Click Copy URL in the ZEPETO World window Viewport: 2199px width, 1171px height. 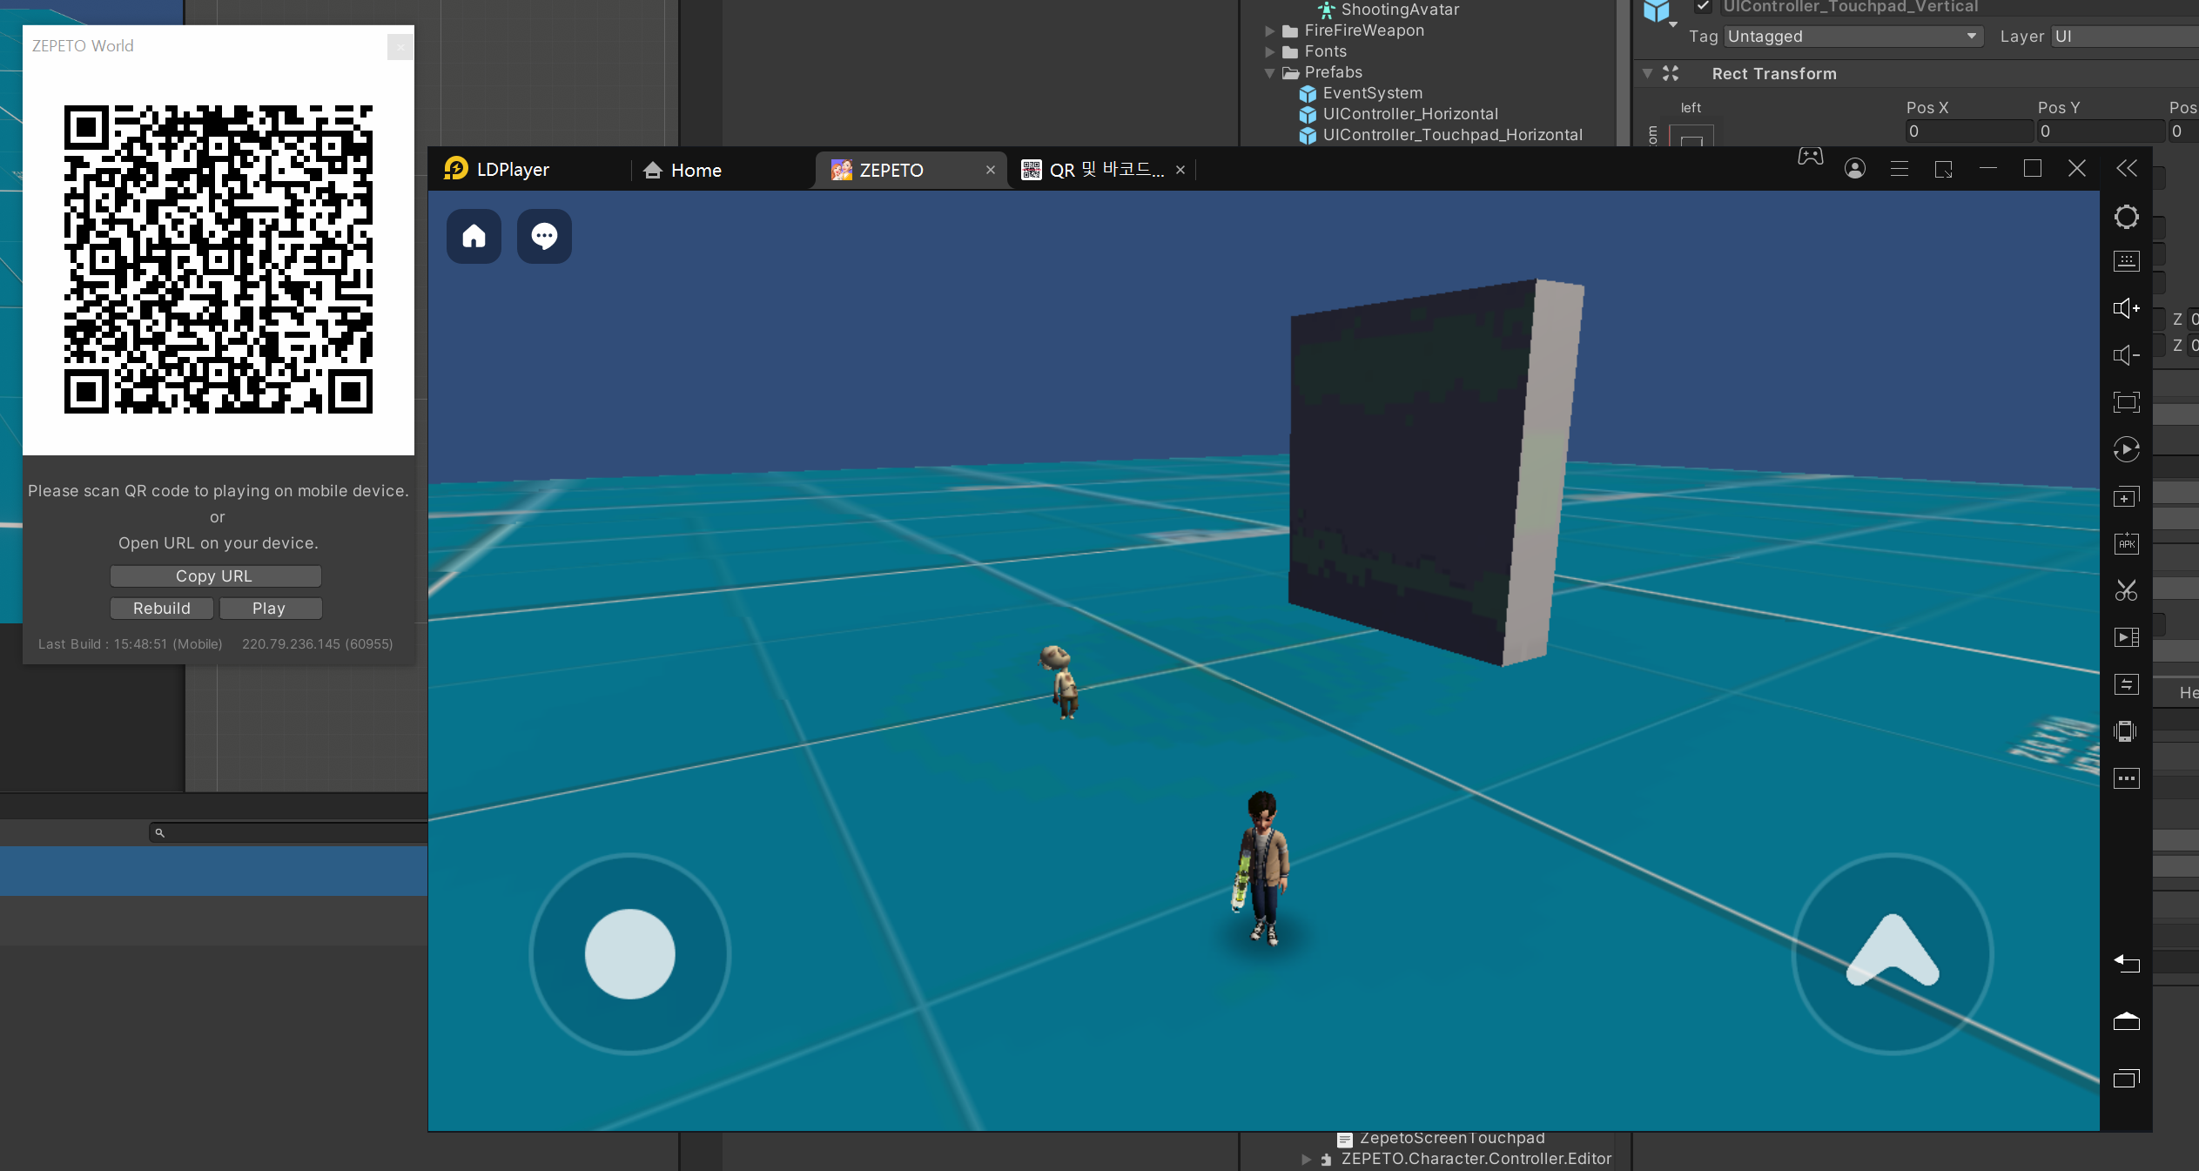[215, 575]
